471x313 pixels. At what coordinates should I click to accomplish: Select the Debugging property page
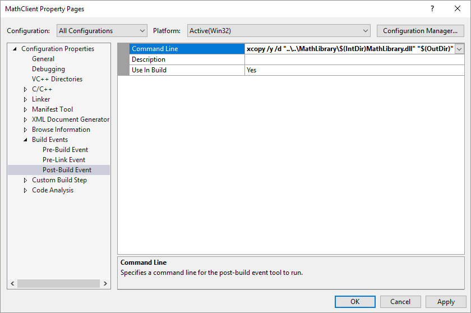48,69
